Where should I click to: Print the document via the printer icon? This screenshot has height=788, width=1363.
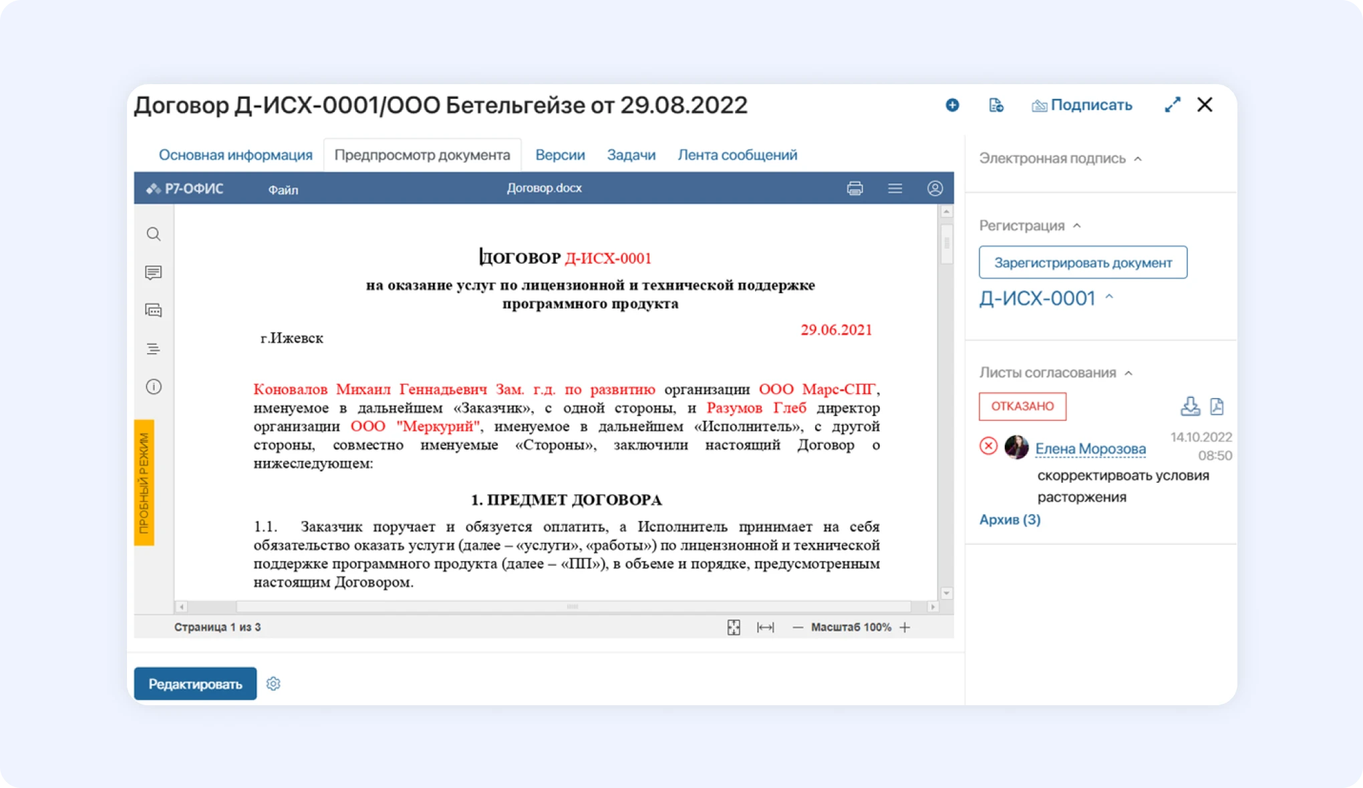point(855,188)
